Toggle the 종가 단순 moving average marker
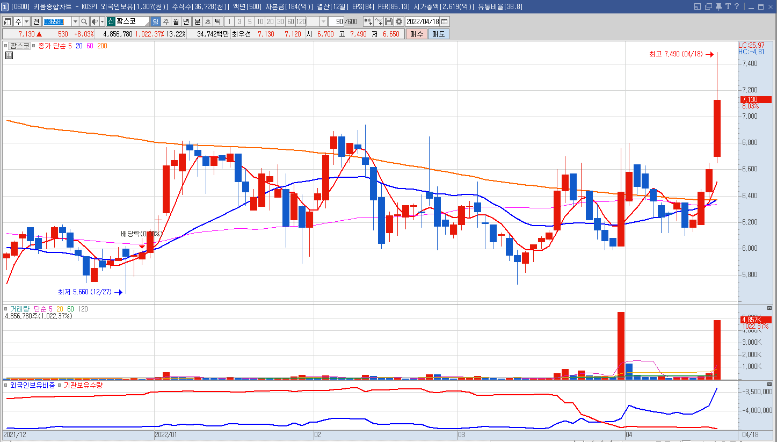The width and height of the screenshot is (777, 442). tap(33, 46)
